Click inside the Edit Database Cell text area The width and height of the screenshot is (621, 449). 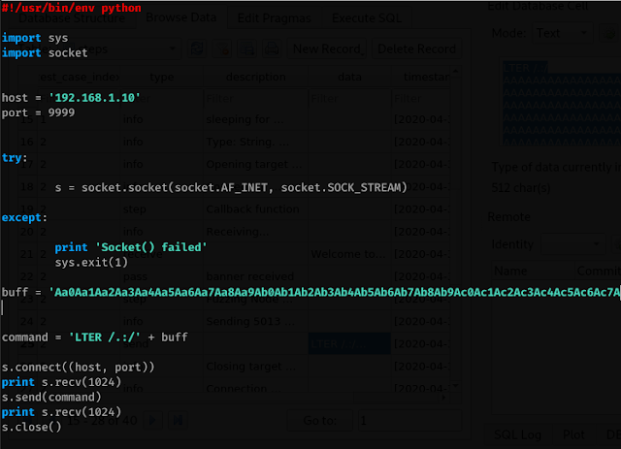(561, 103)
